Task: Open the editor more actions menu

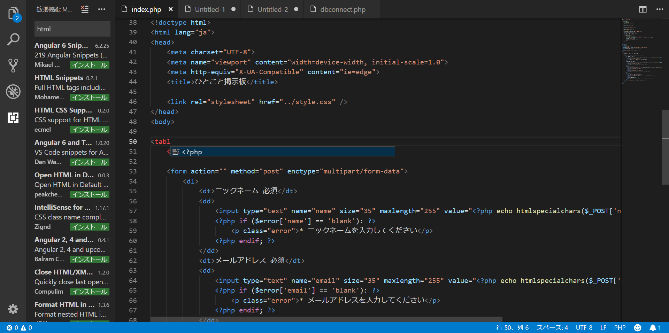Action: point(660,9)
